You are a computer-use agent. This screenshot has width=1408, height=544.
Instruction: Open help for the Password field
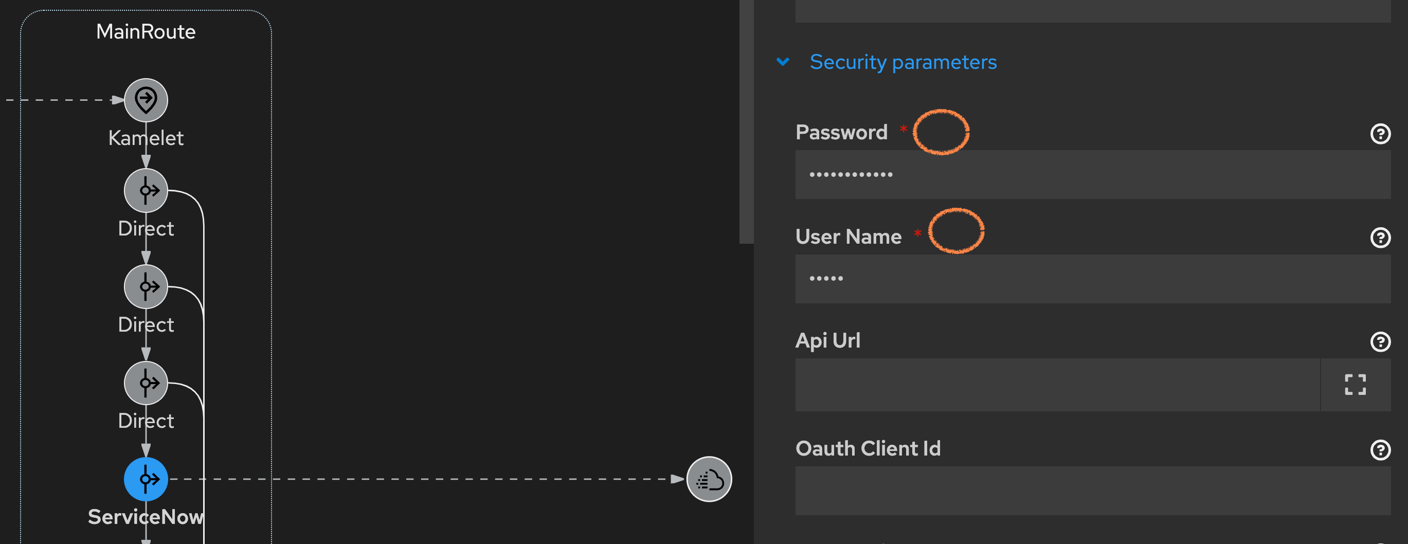coord(1380,133)
